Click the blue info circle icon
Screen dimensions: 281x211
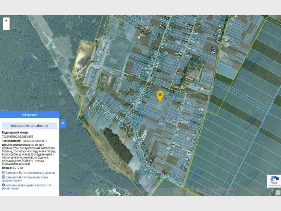coord(4,185)
